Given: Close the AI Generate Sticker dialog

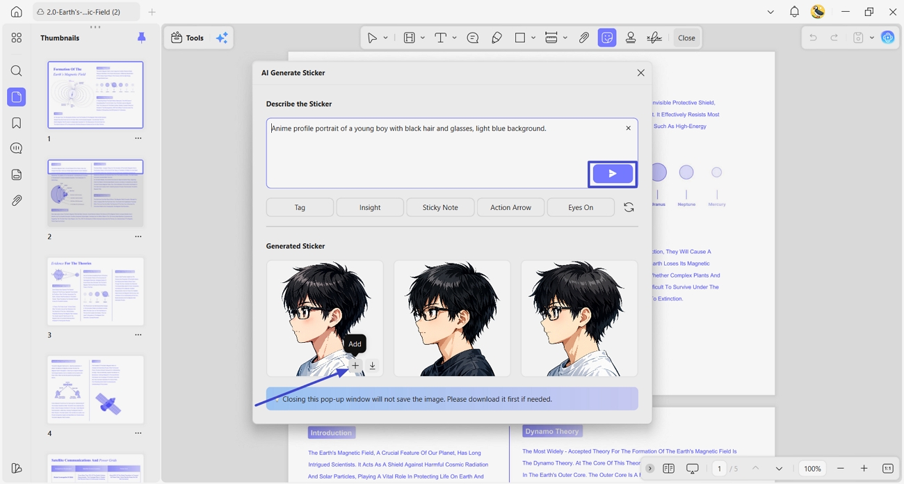Looking at the screenshot, I should (x=640, y=73).
